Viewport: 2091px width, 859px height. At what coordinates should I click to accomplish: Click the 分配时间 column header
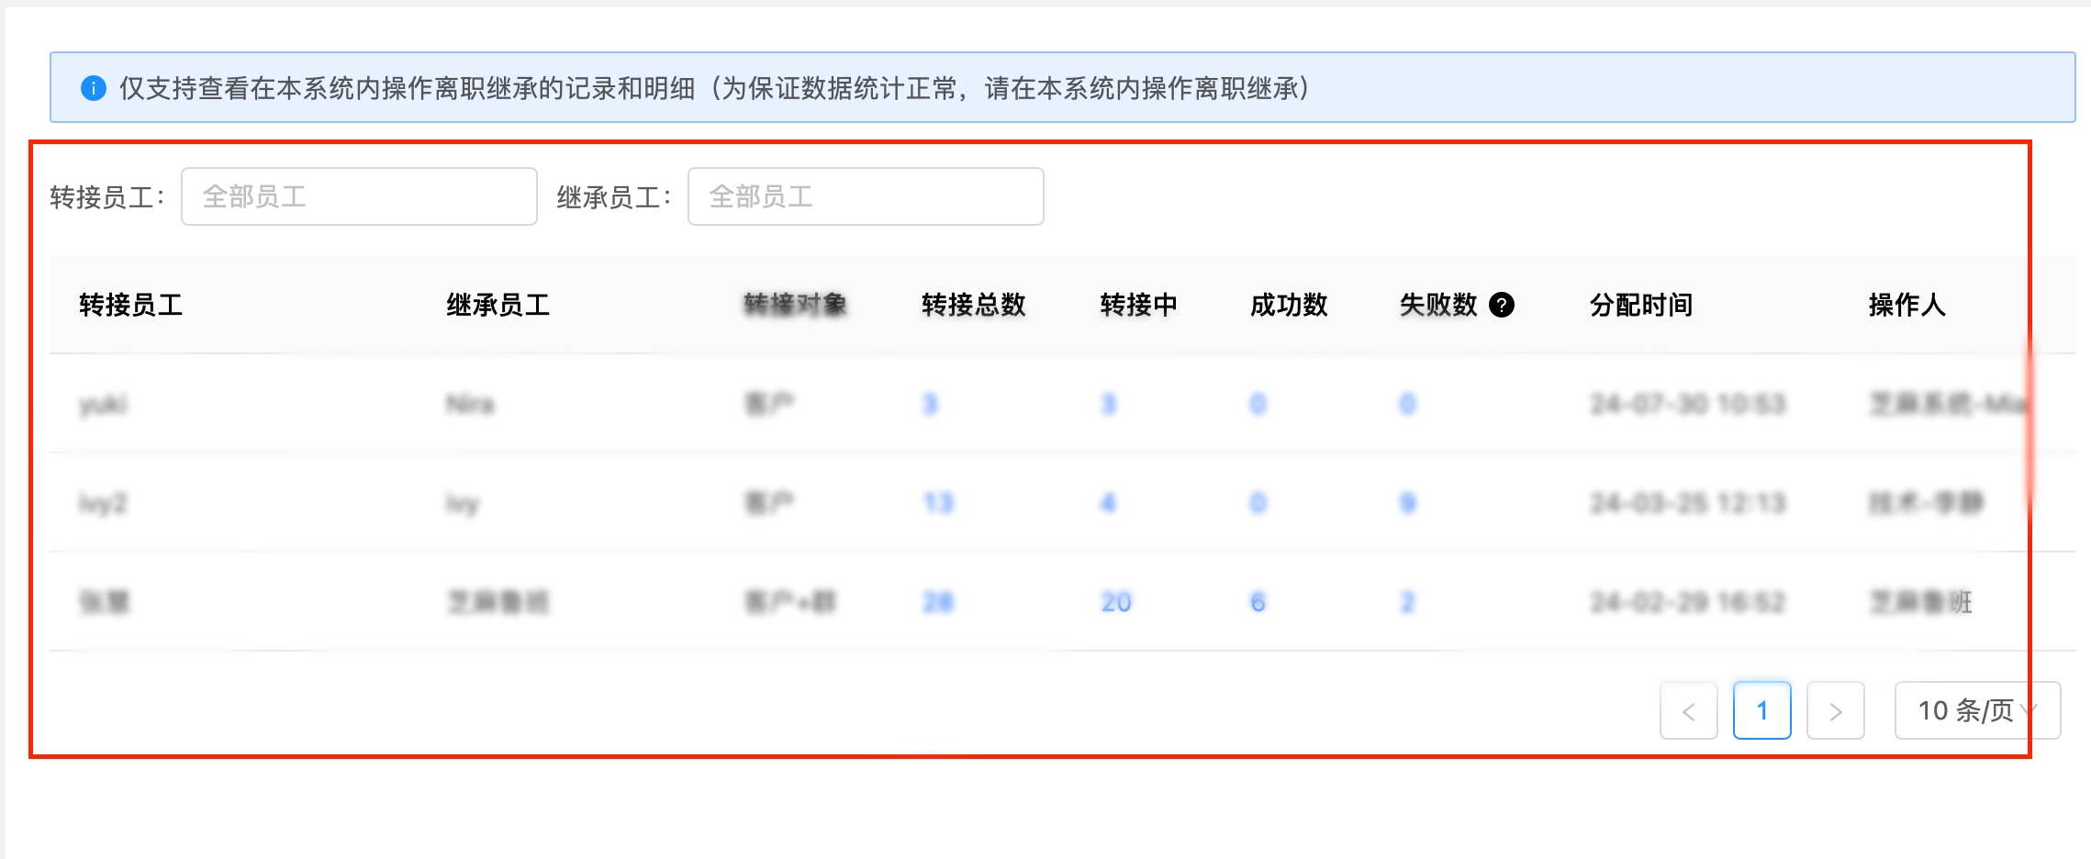[1641, 305]
